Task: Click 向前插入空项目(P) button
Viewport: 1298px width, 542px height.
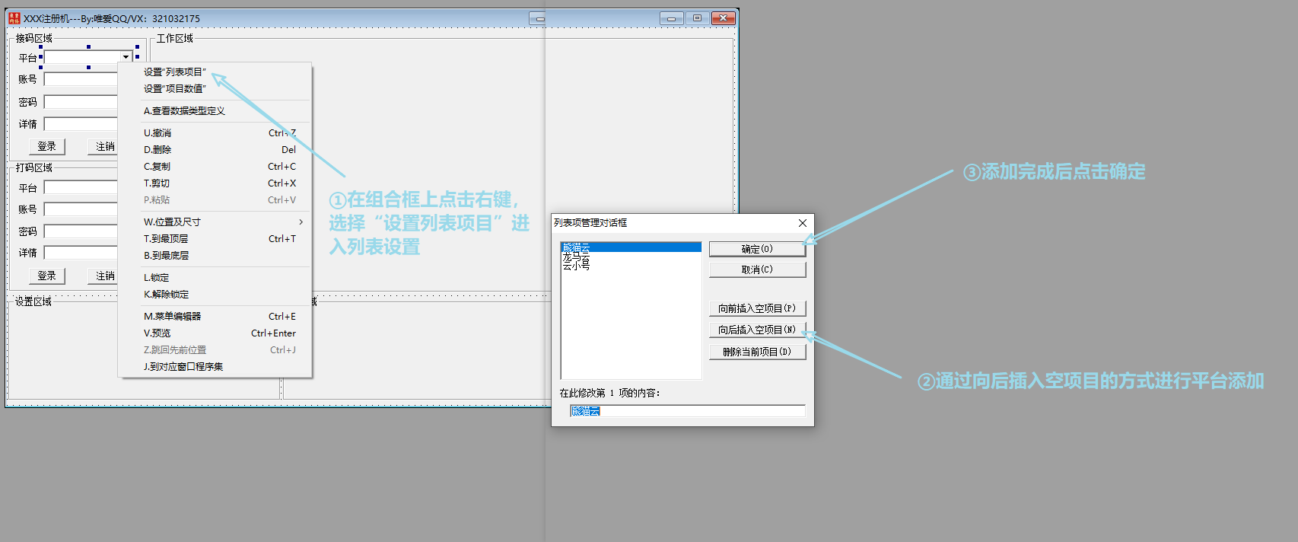Action: [757, 308]
